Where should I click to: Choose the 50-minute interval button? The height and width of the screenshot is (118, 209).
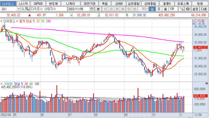pyautogui.click(x=129, y=9)
